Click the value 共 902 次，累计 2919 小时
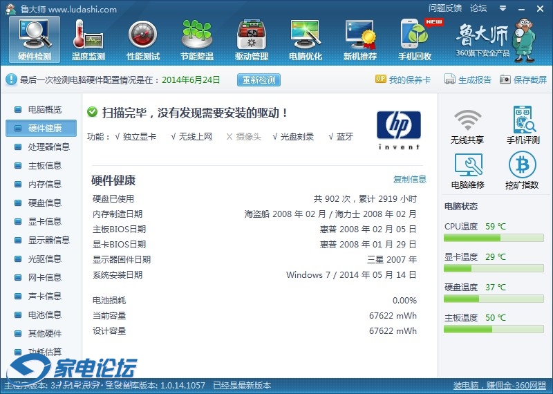The height and width of the screenshot is (394, 553). point(366,199)
